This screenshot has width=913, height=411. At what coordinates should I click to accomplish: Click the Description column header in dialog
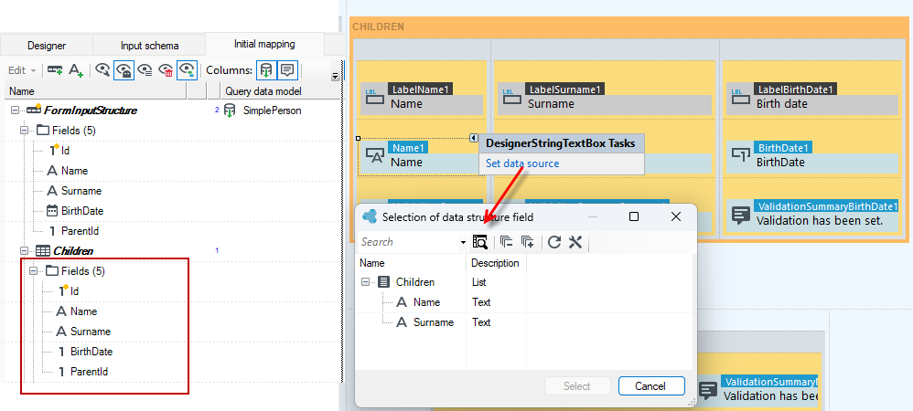click(x=496, y=263)
